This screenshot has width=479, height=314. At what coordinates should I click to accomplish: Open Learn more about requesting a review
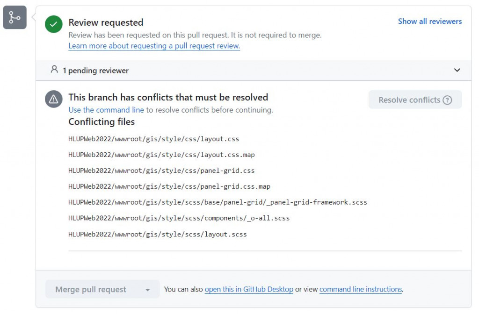(x=154, y=46)
